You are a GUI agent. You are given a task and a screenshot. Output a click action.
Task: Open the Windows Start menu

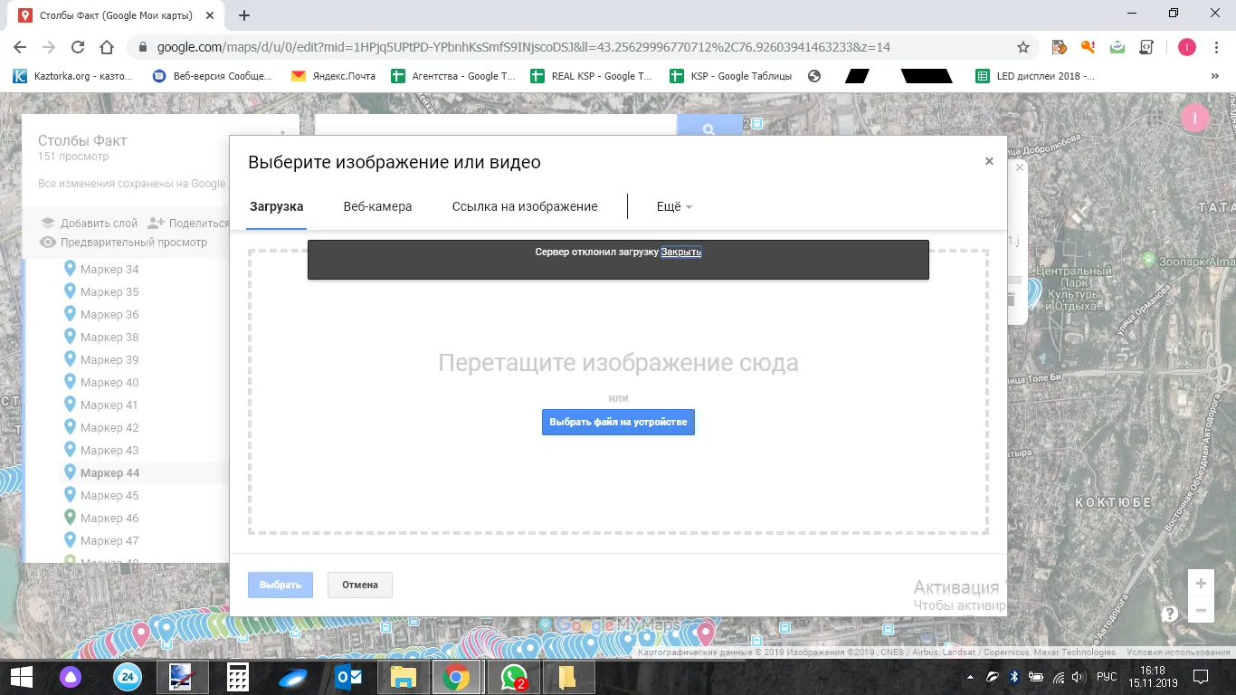tap(21, 677)
